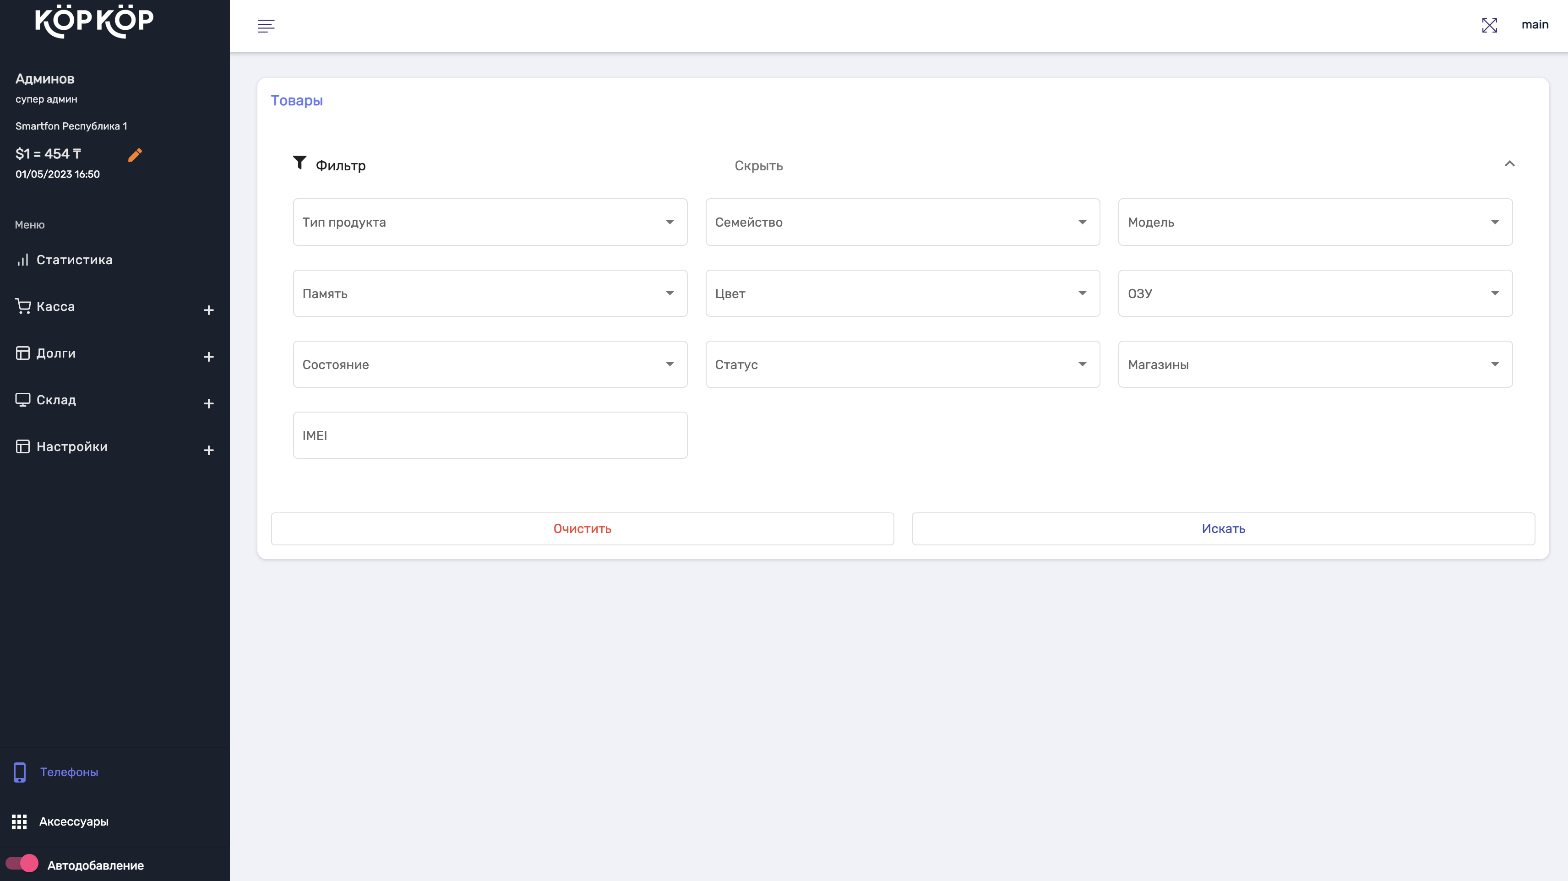This screenshot has width=1568, height=881.
Task: Click the Статистика bar chart icon
Action: click(22, 260)
